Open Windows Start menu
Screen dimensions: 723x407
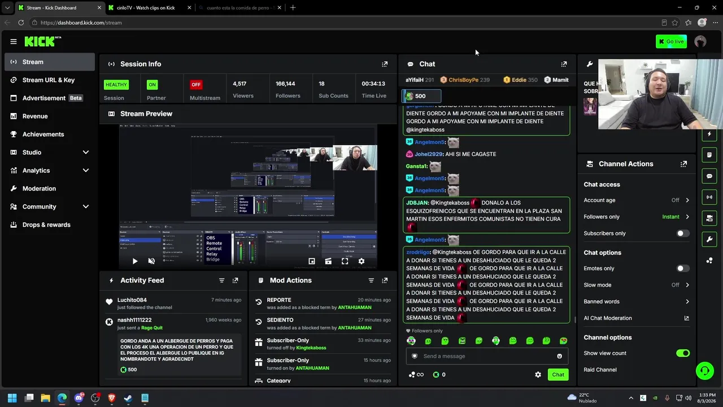coord(12,398)
